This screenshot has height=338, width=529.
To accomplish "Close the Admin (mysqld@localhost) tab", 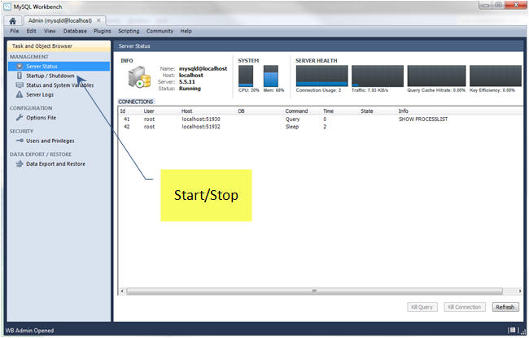I will [x=98, y=20].
